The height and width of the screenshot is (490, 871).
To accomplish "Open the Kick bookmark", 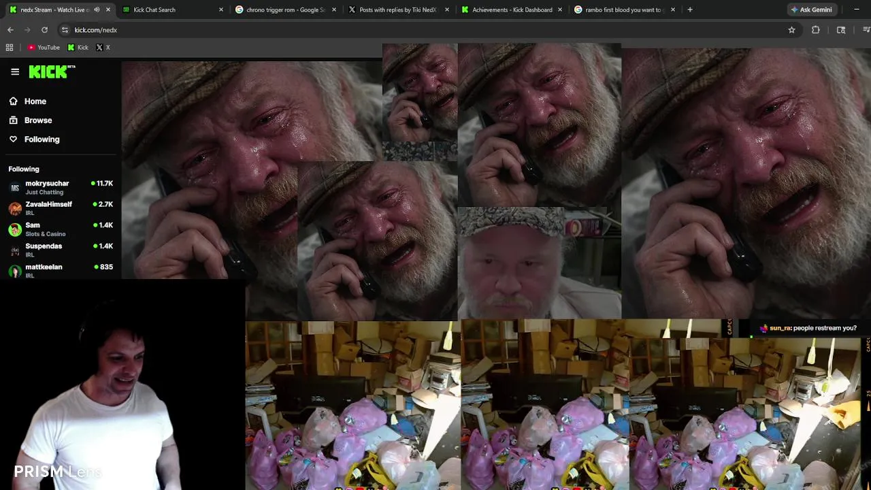I will pos(78,48).
